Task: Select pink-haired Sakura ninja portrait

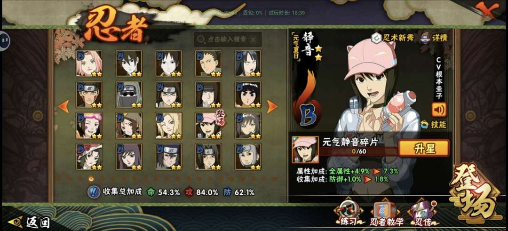Action: [x=89, y=64]
